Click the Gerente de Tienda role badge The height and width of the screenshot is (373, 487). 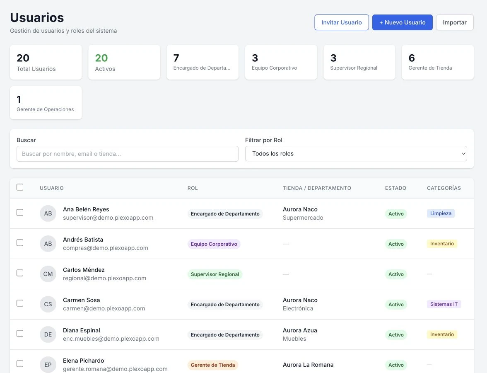[213, 365]
